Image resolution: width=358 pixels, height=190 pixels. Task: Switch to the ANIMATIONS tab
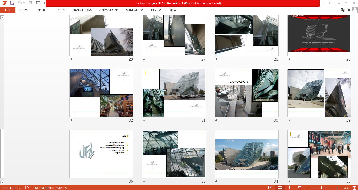coord(109,10)
